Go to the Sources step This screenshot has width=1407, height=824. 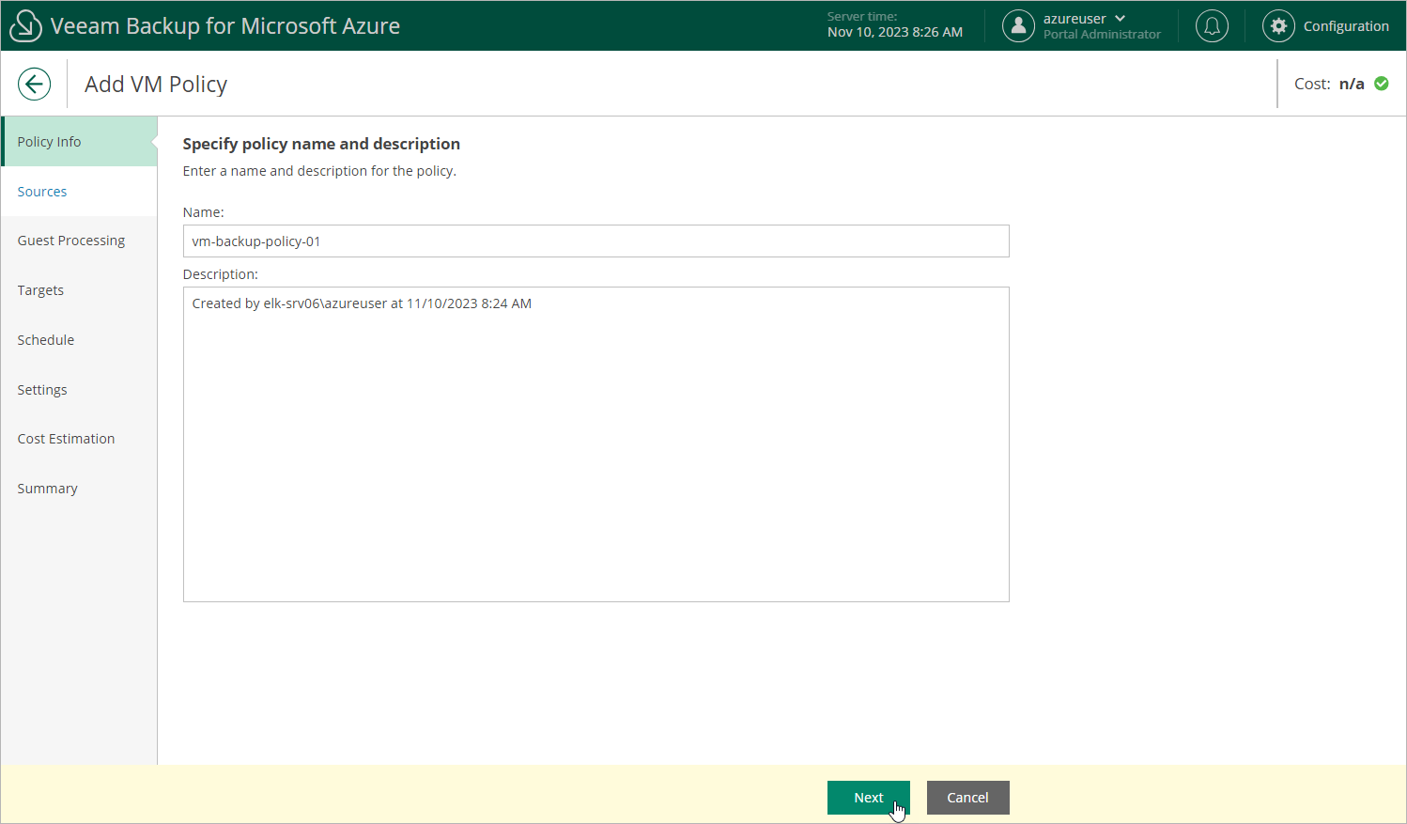[x=79, y=192]
